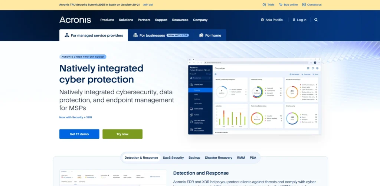This screenshot has height=186, width=380.
Task: Click the incident screenshot thumbnail beside Detection and Response
Action: point(113,178)
